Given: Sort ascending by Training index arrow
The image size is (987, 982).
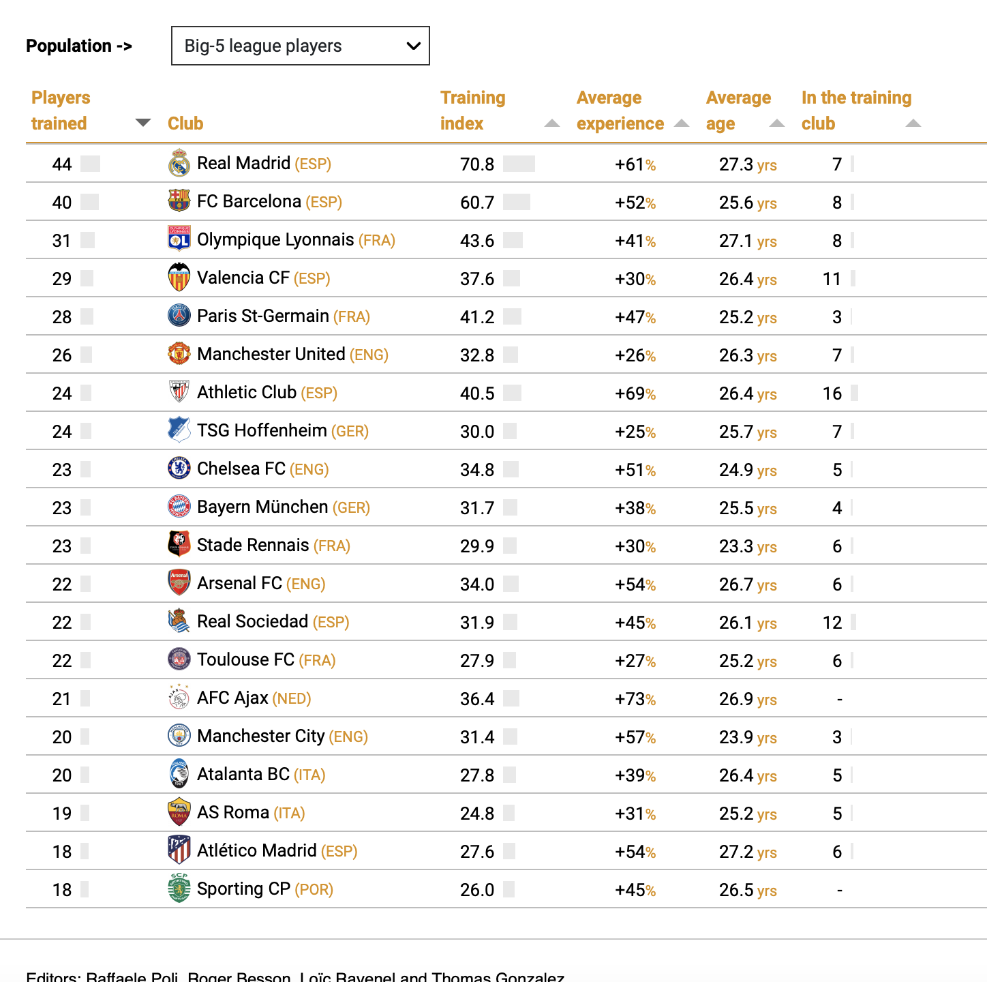Looking at the screenshot, I should pos(552,123).
